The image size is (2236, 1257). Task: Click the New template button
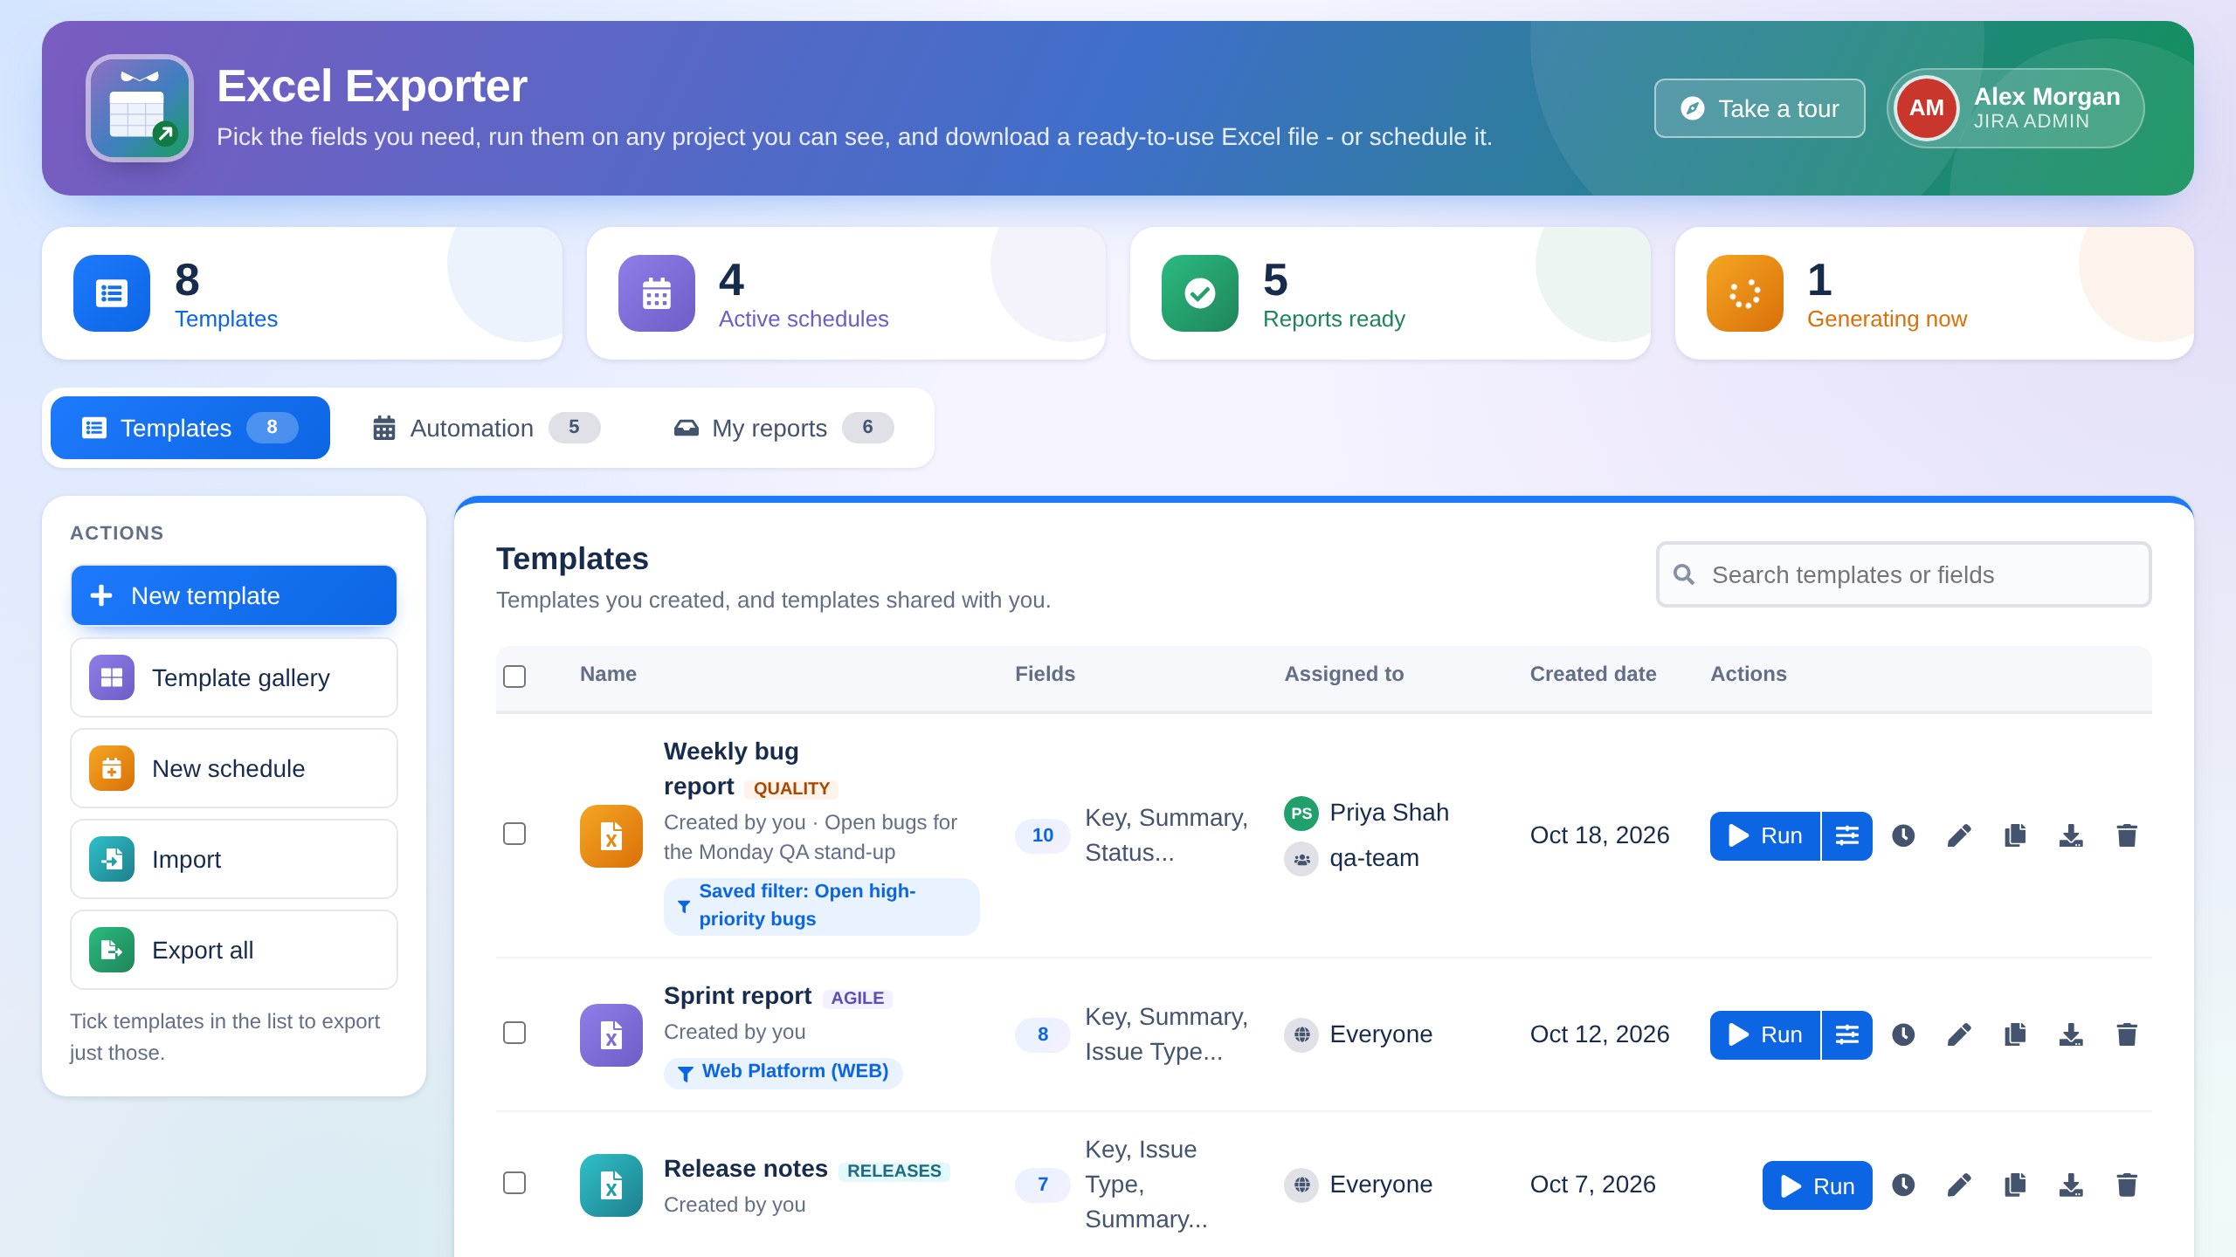[234, 595]
